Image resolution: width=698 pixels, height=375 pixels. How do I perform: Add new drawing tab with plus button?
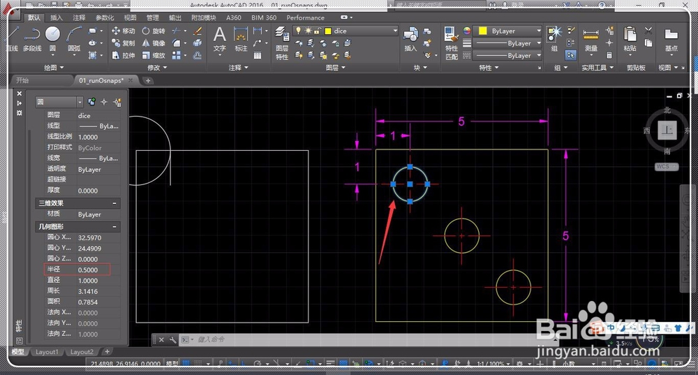[x=148, y=80]
